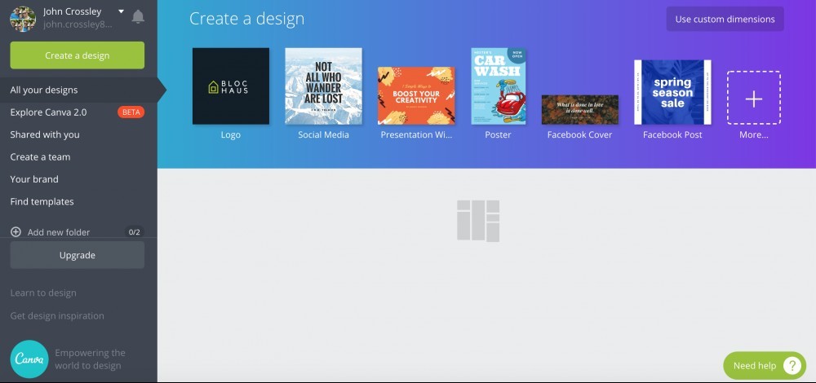
Task: Click the Upgrade button
Action: tap(77, 255)
